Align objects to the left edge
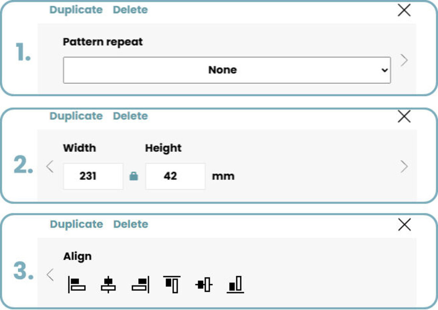The height and width of the screenshot is (310, 438). pyautogui.click(x=77, y=285)
